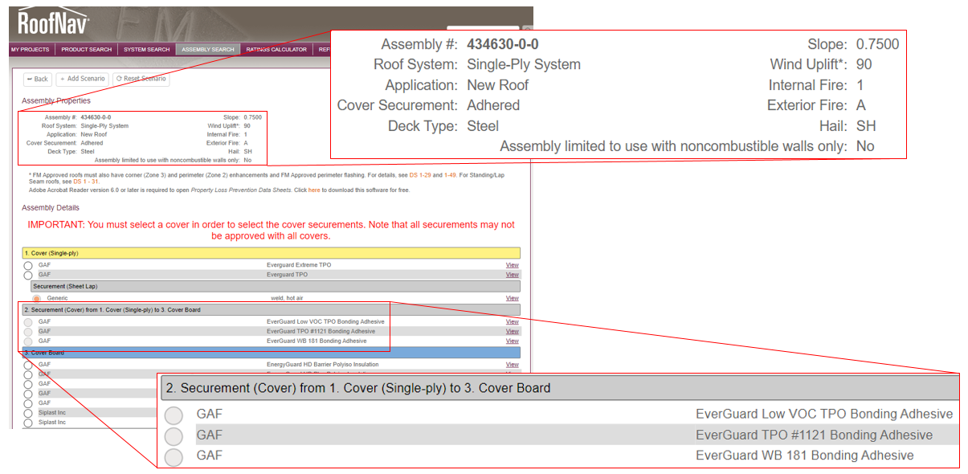Select the GAF Everguard Extreme TPO radio
The height and width of the screenshot is (474, 968).
pos(28,265)
